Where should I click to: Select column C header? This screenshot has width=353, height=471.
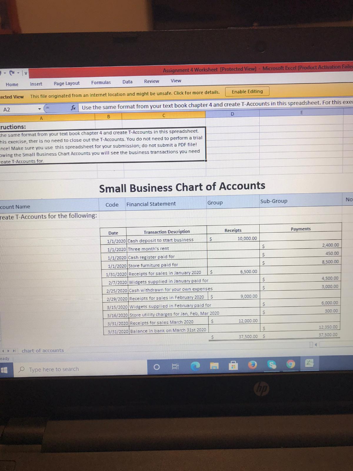pos(164,115)
